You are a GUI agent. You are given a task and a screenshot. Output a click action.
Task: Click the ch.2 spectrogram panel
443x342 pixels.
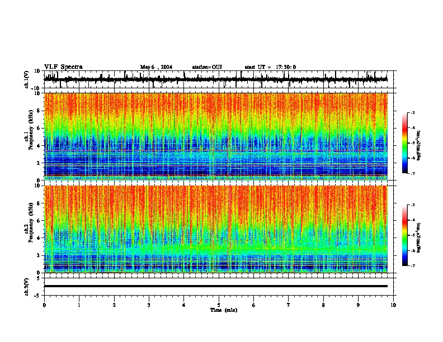pyautogui.click(x=215, y=229)
